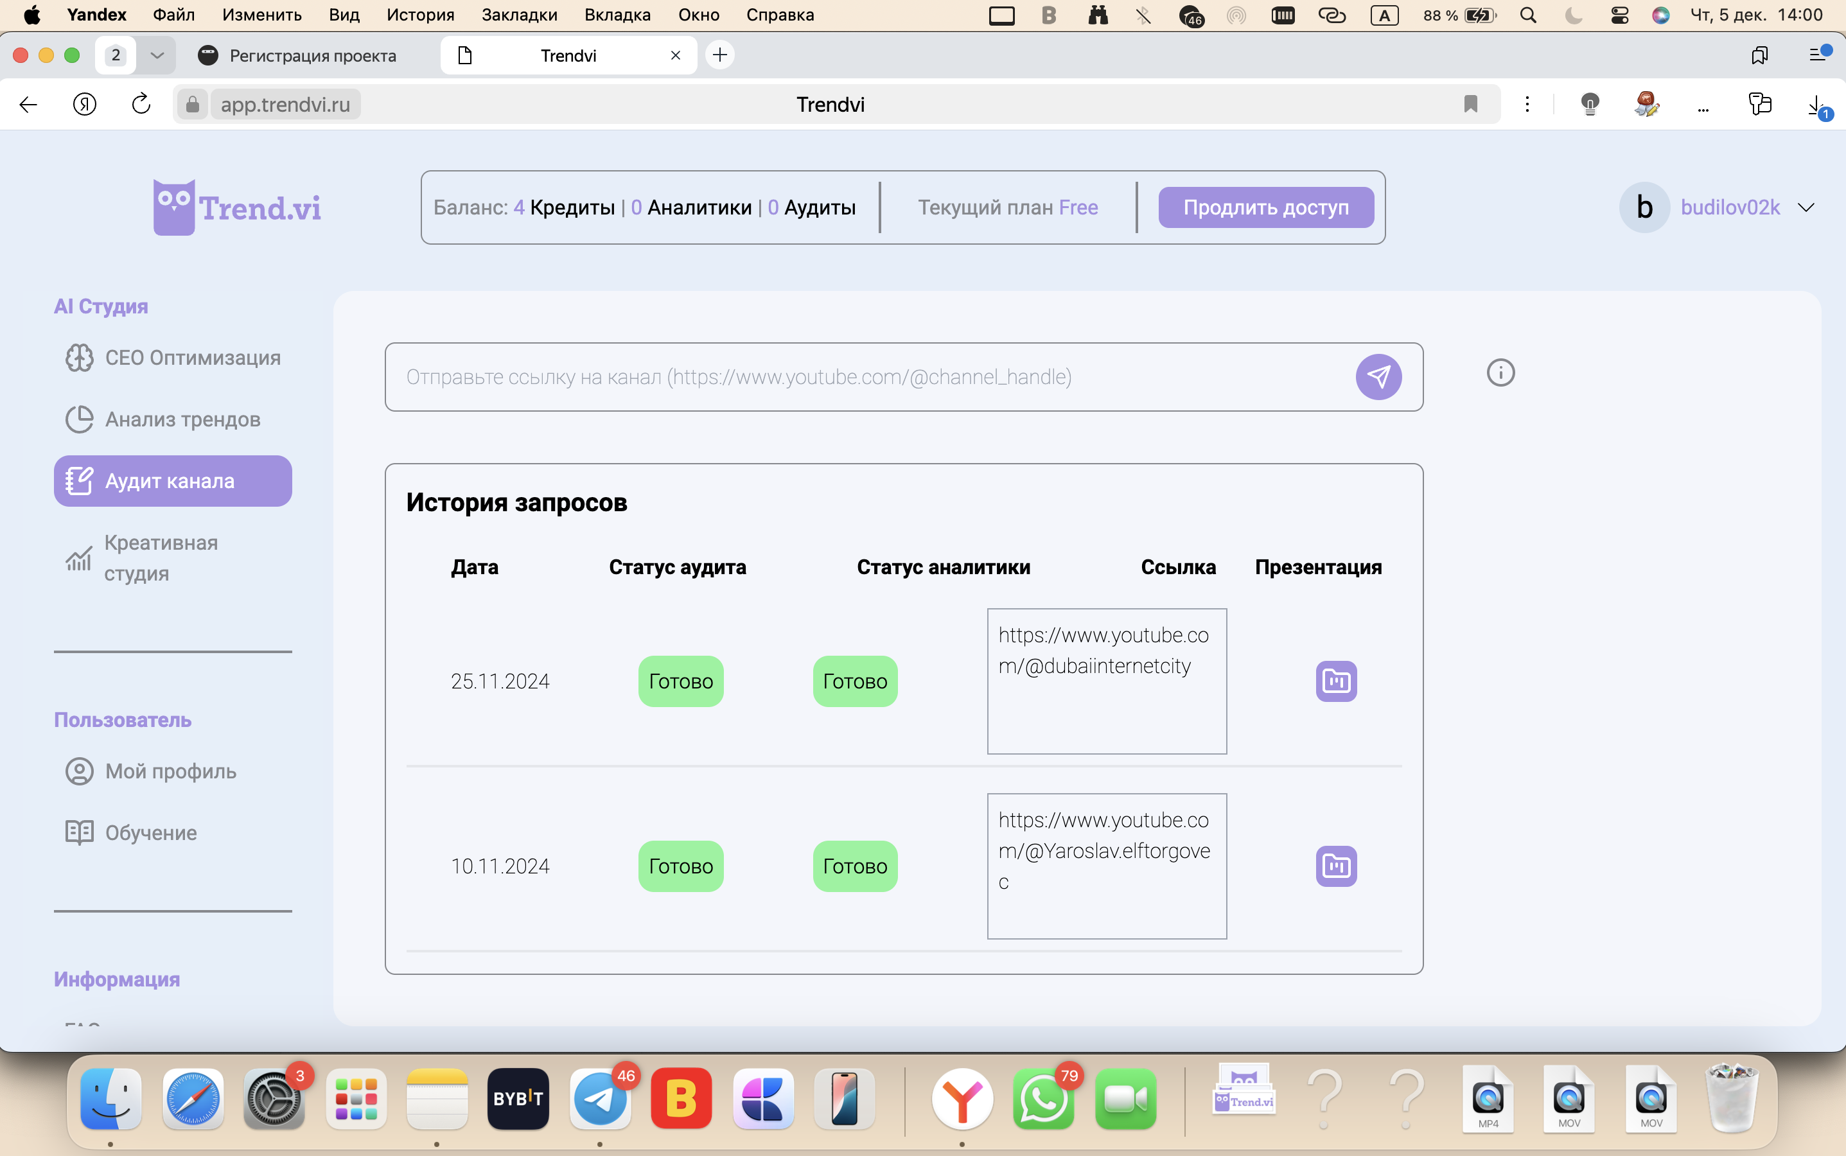Select Анализ трендов in sidebar

pos(182,419)
